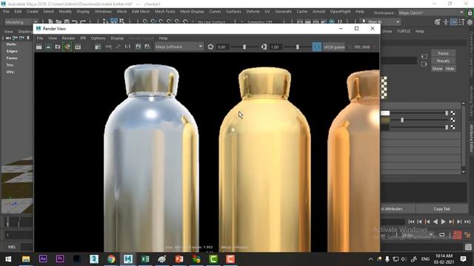The image size is (474, 266).
Task: Toggle the Channel Box icon on status line
Action: 470,22
